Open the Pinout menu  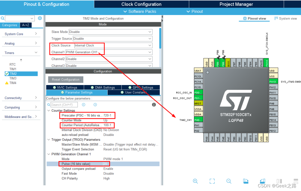tap(195, 11)
